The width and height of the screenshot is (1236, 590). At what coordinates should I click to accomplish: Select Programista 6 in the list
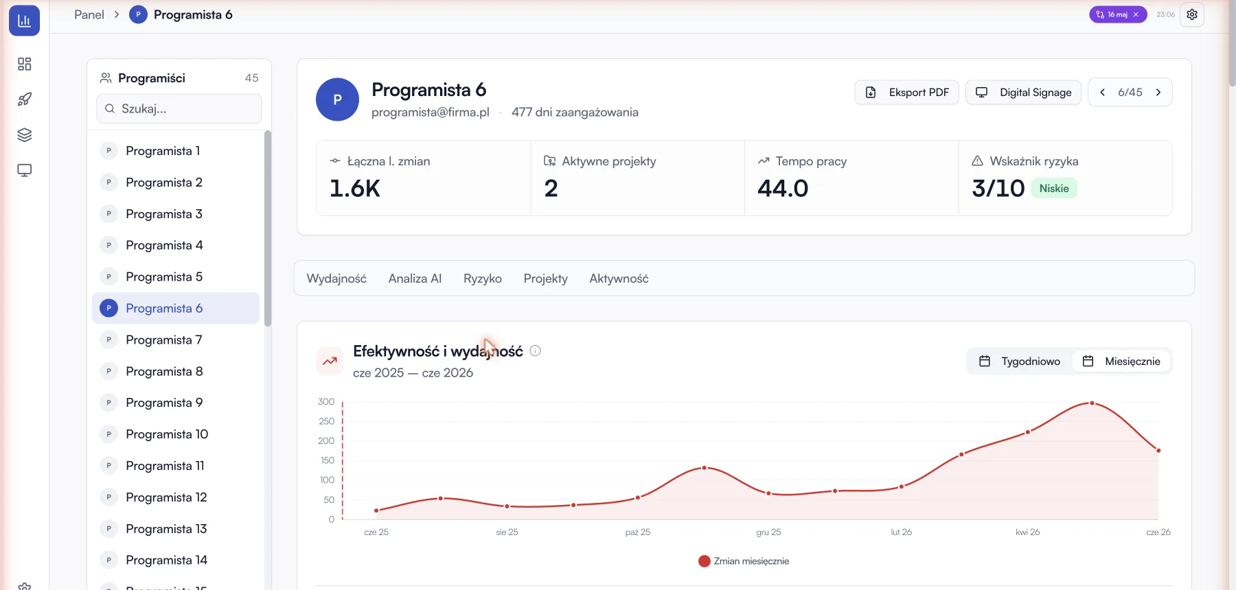(176, 308)
